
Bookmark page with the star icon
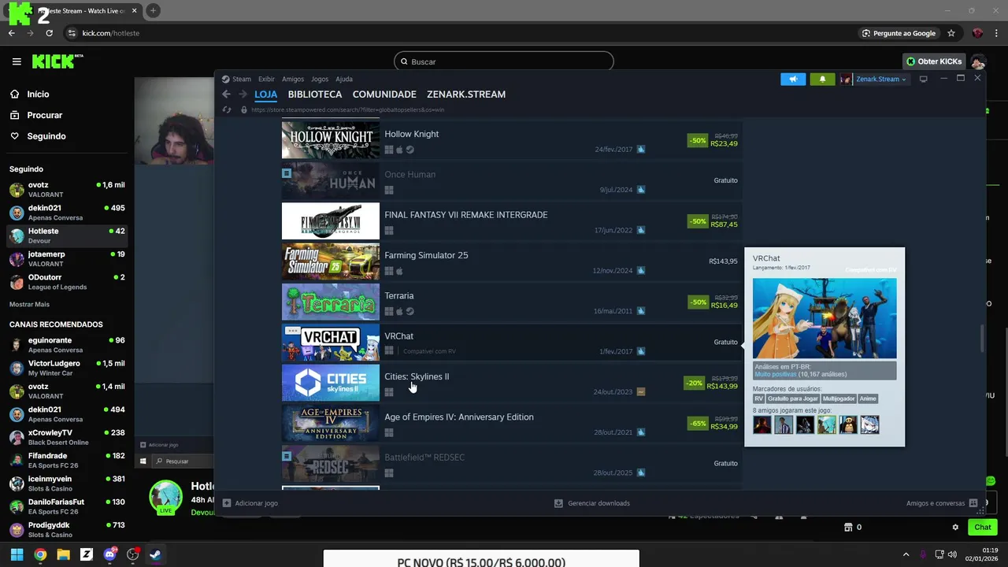coord(951,33)
